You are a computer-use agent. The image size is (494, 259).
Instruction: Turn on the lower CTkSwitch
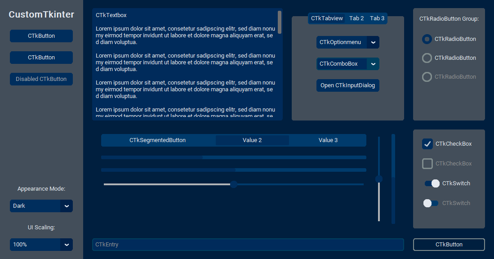point(431,203)
